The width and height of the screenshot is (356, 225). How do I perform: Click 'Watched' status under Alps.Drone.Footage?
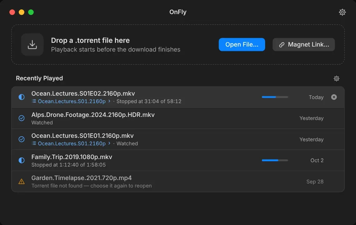click(x=42, y=122)
